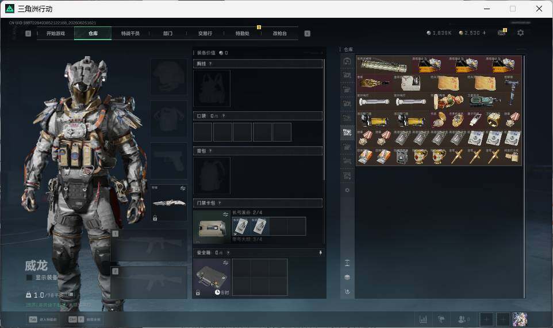Open the 改枪台 tab

280,33
